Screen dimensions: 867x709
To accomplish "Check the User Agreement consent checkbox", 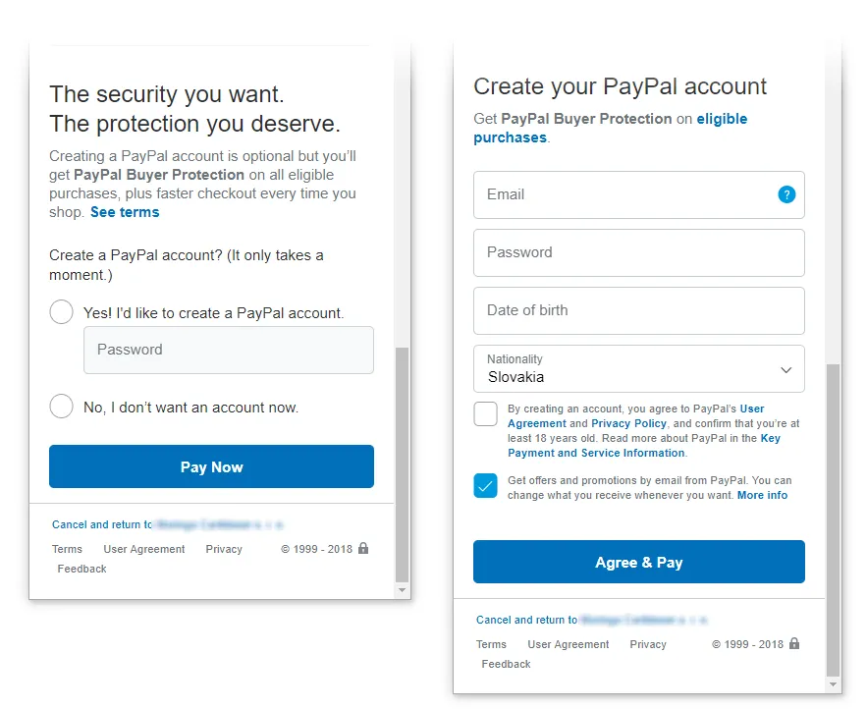I will tap(486, 413).
